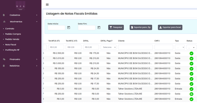Sort by Tot.NF(C.ST) column header
Image resolution: width=197 pixels, height=103 pixels.
point(71,41)
